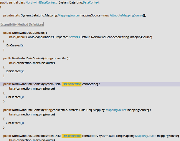Click string keyword in the single-parameter constructor
Image resolution: width=180 pixels, height=141 pixels.
click(48, 58)
